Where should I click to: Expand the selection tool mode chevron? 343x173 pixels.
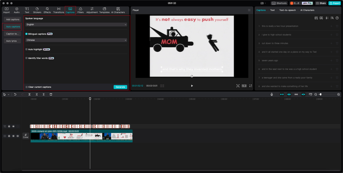click(8, 95)
